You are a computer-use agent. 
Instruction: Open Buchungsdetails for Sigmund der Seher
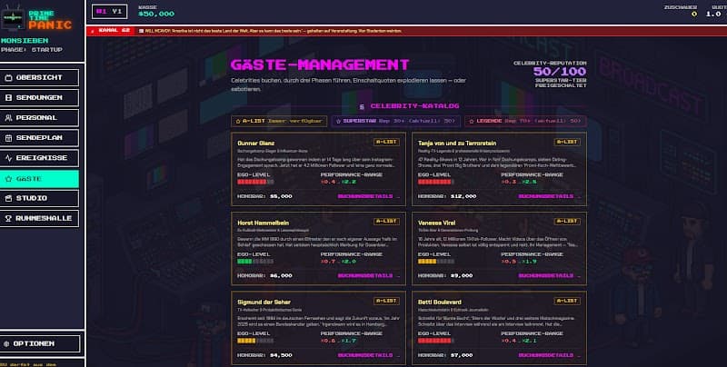coord(368,355)
